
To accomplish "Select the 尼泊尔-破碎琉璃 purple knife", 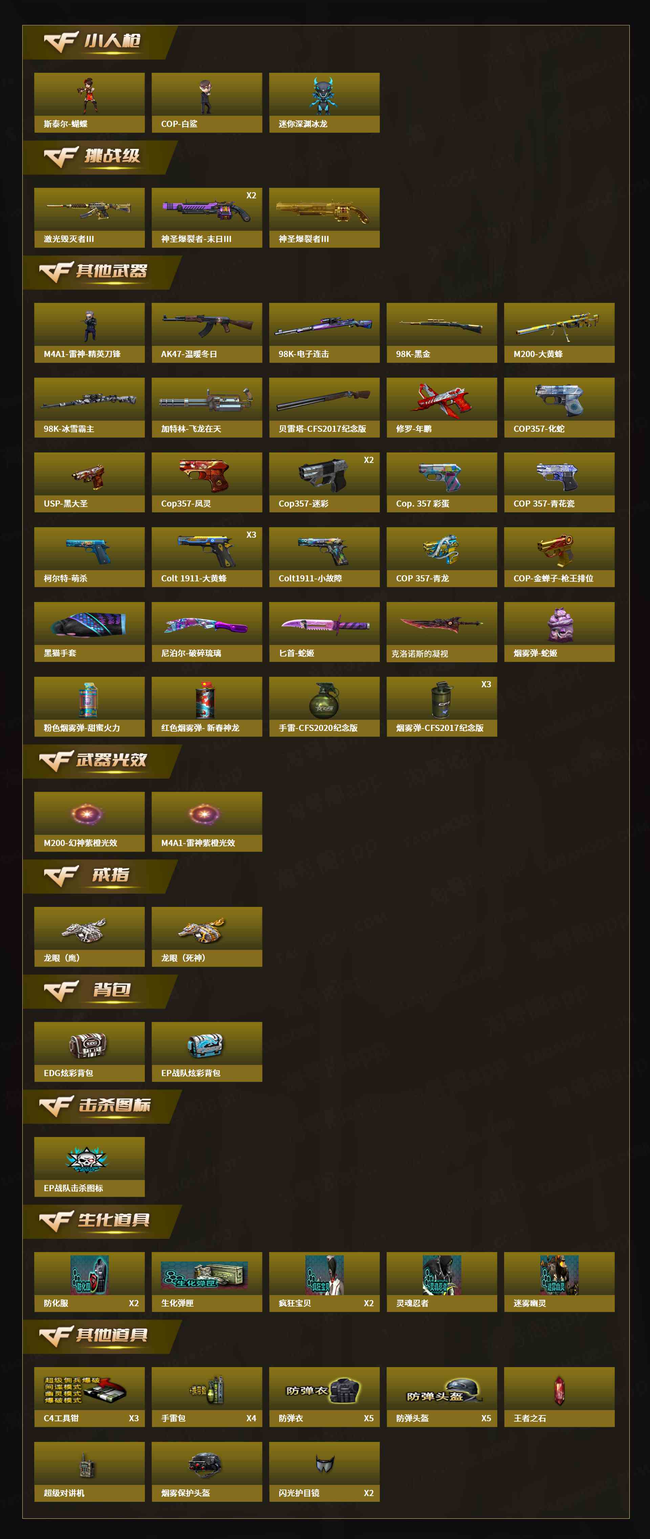I will [x=207, y=631].
